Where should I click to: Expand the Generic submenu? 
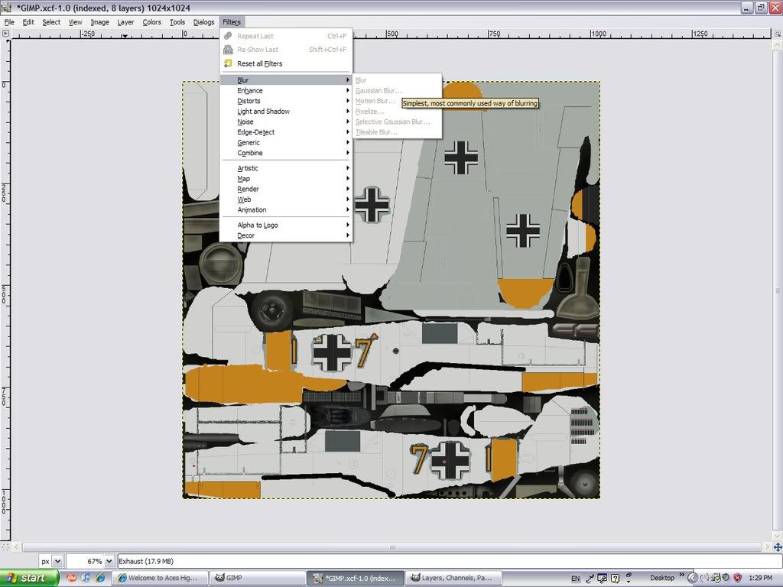pyautogui.click(x=286, y=143)
